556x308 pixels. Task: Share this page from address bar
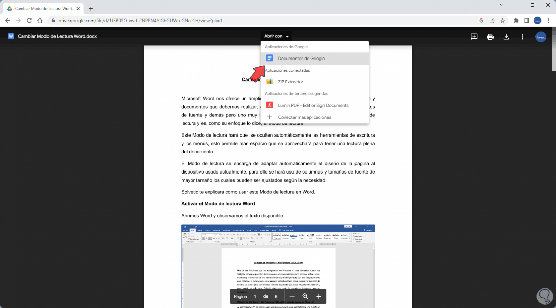[492, 21]
